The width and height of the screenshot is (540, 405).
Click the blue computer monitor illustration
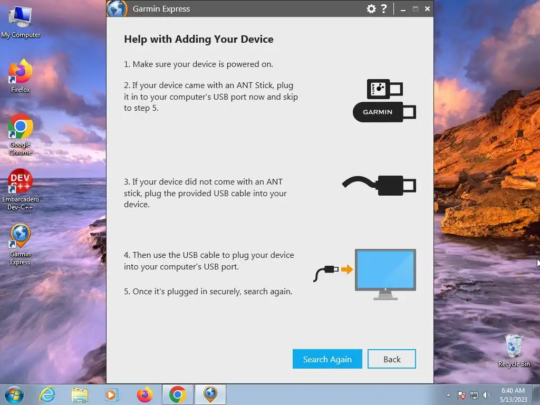[385, 274]
